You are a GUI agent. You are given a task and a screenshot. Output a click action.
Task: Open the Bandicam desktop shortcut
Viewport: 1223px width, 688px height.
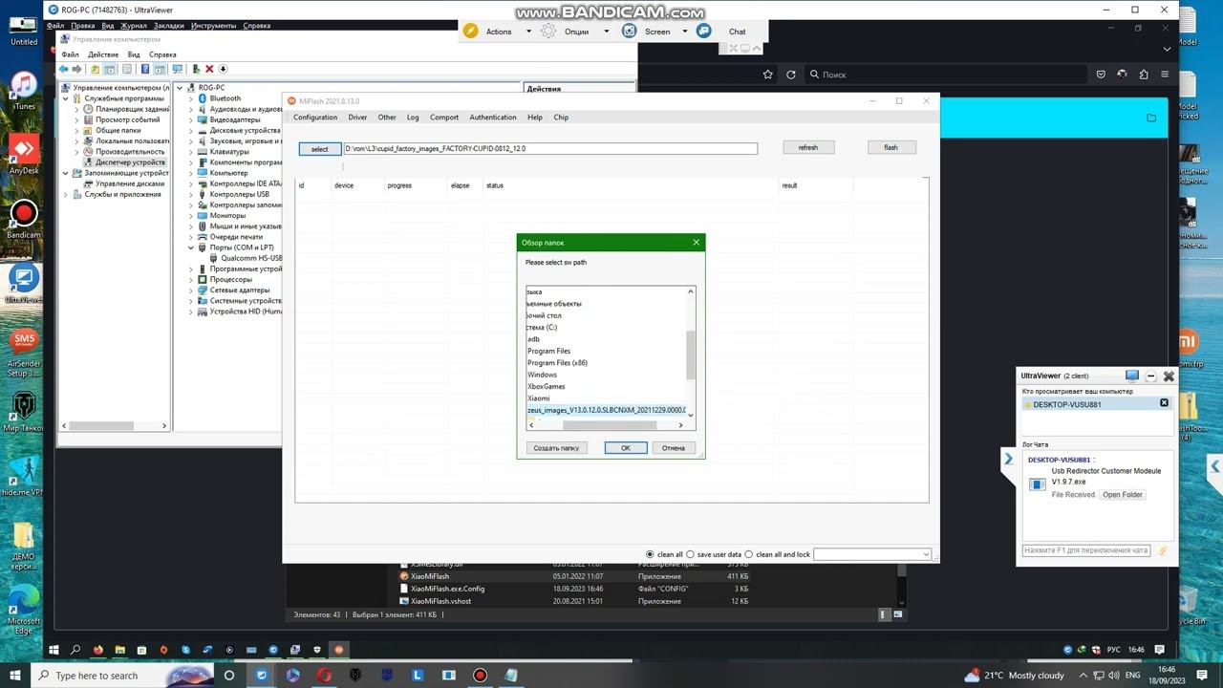24,219
